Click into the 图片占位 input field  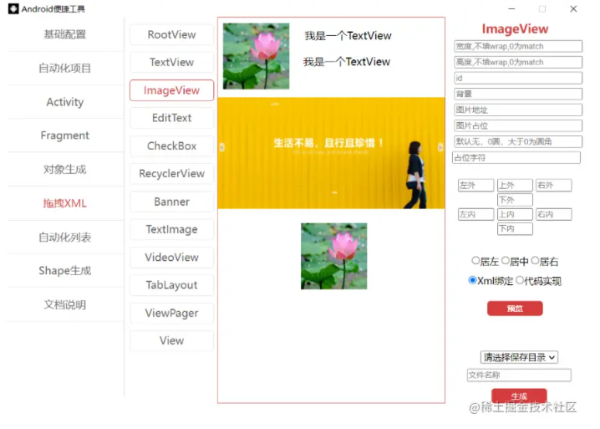pyautogui.click(x=518, y=125)
